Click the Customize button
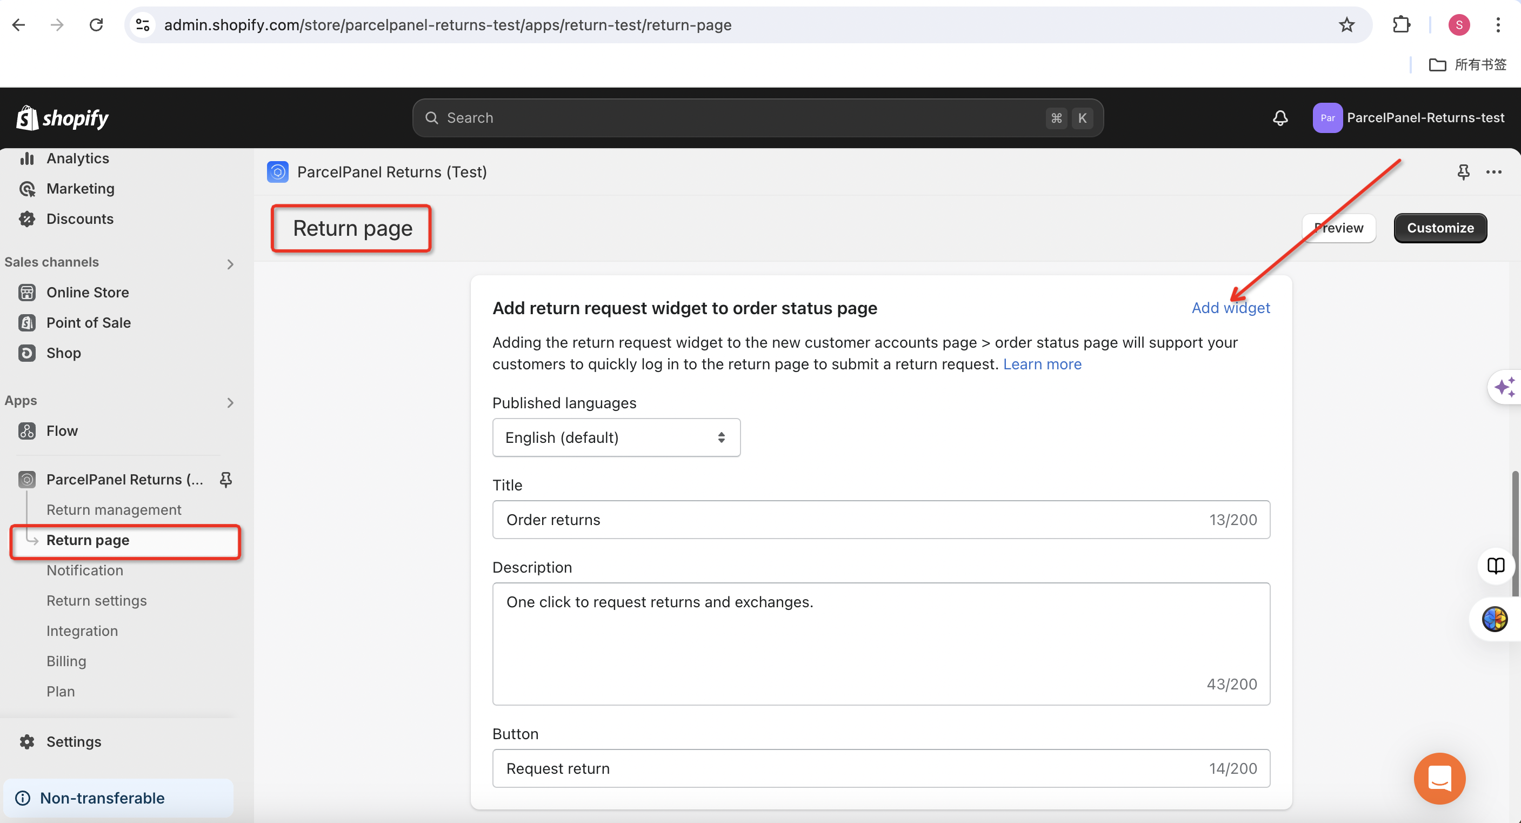This screenshot has height=823, width=1521. [x=1439, y=228]
